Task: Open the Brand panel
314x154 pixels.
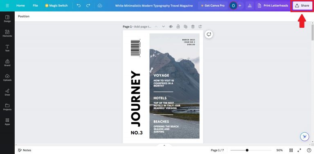Action: [7, 63]
